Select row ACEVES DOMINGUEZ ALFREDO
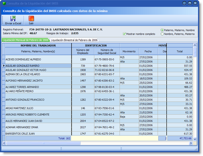The image size is (203, 156). (38, 60)
